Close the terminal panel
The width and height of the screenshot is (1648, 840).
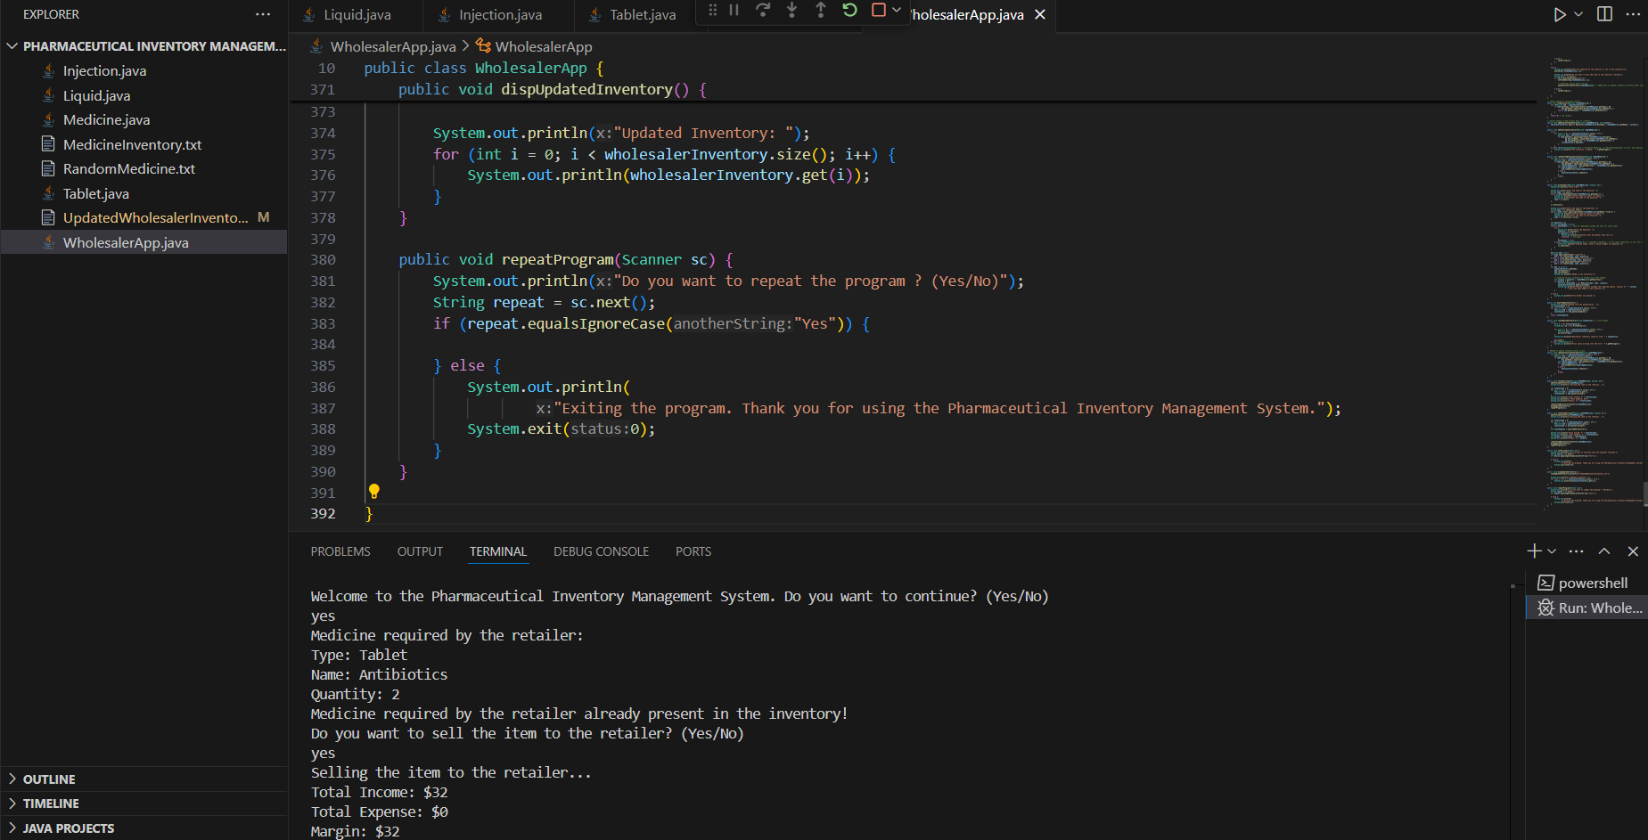pyautogui.click(x=1633, y=551)
